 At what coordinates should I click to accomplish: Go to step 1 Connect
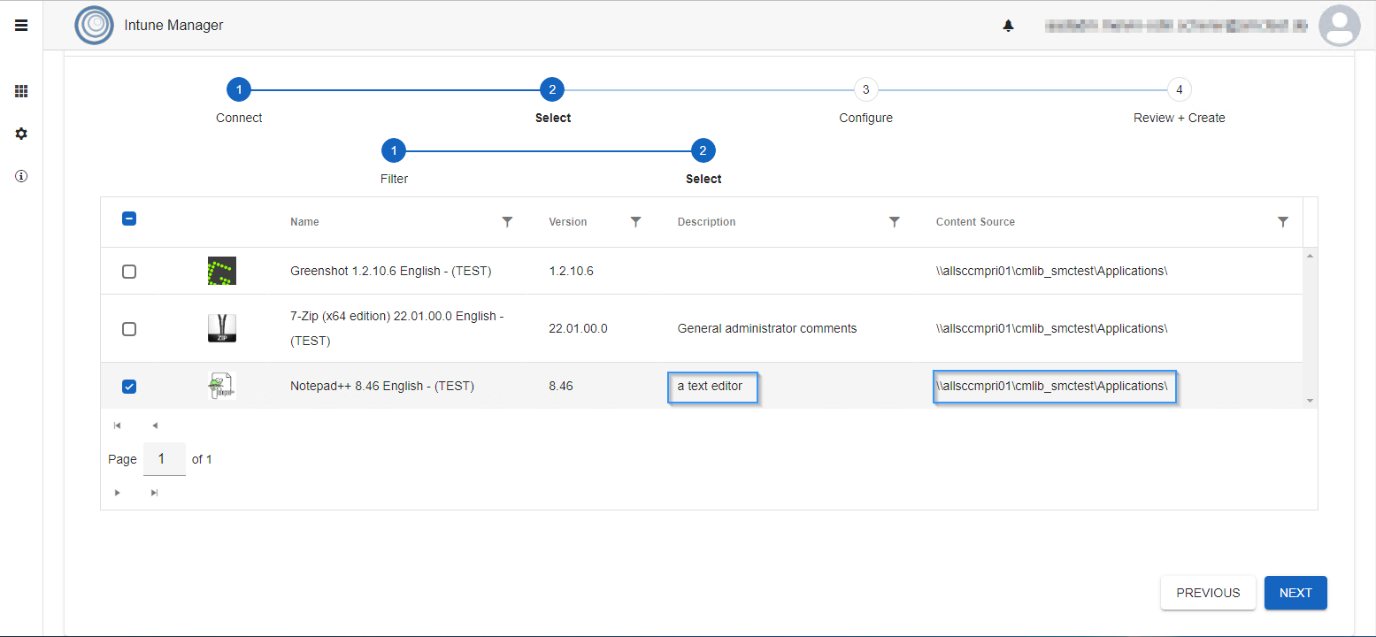[239, 89]
